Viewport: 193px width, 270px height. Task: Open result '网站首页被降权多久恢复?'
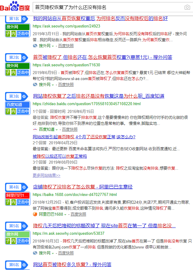72,264
